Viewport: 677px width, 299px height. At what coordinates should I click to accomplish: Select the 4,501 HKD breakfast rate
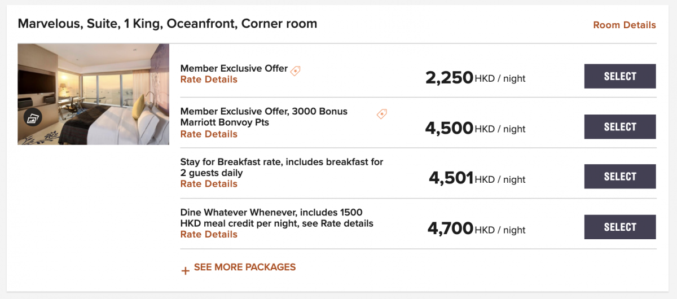(620, 177)
